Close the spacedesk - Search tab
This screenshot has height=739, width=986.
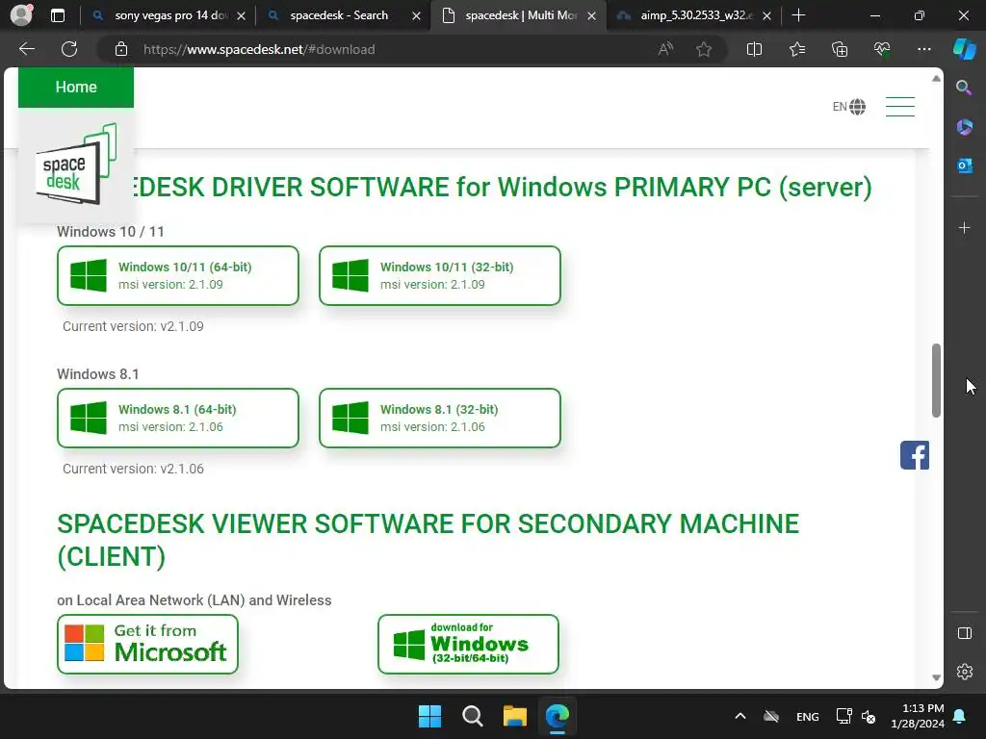416,15
